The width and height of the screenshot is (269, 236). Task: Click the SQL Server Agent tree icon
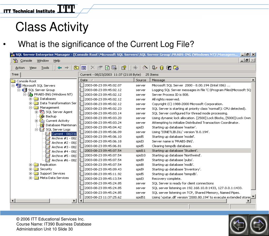(x=42, y=112)
